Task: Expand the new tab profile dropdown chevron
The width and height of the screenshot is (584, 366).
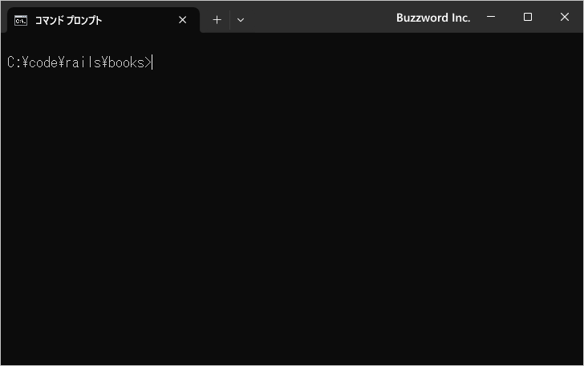Action: [x=241, y=20]
